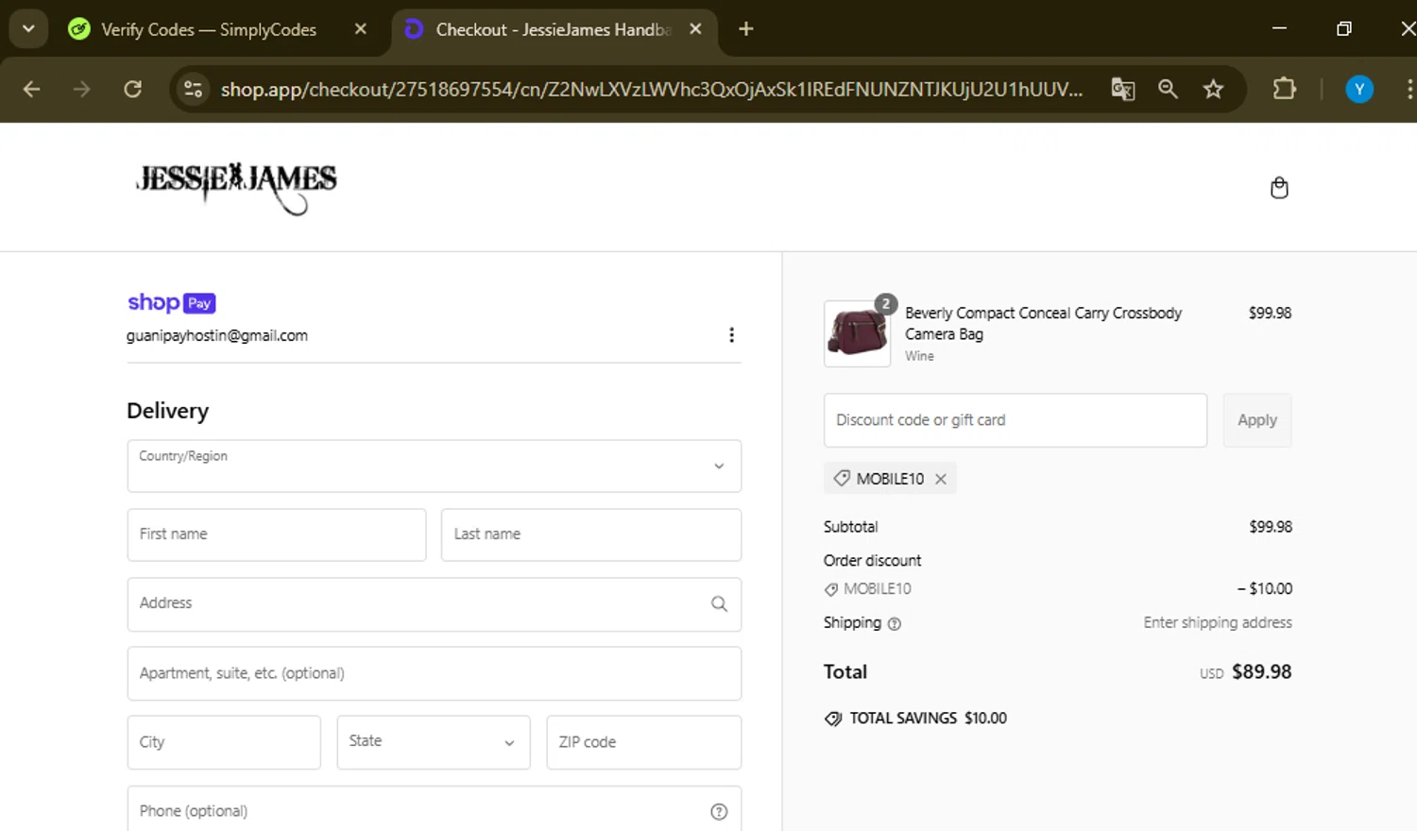Click the MOBILE10 discount tag chip
Viewport: 1417px width, 831px height.
[x=890, y=479]
